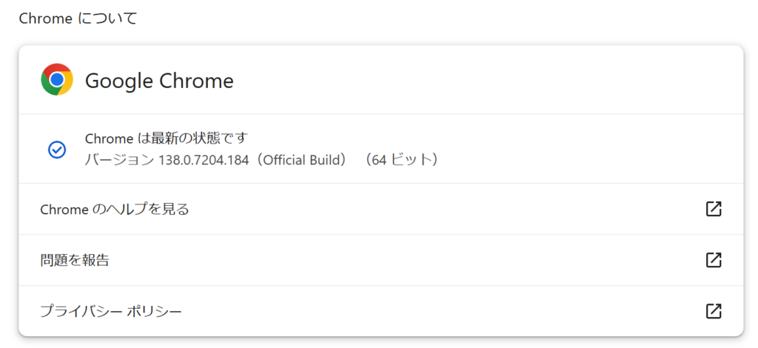Click the blue update checkmark icon

57,150
